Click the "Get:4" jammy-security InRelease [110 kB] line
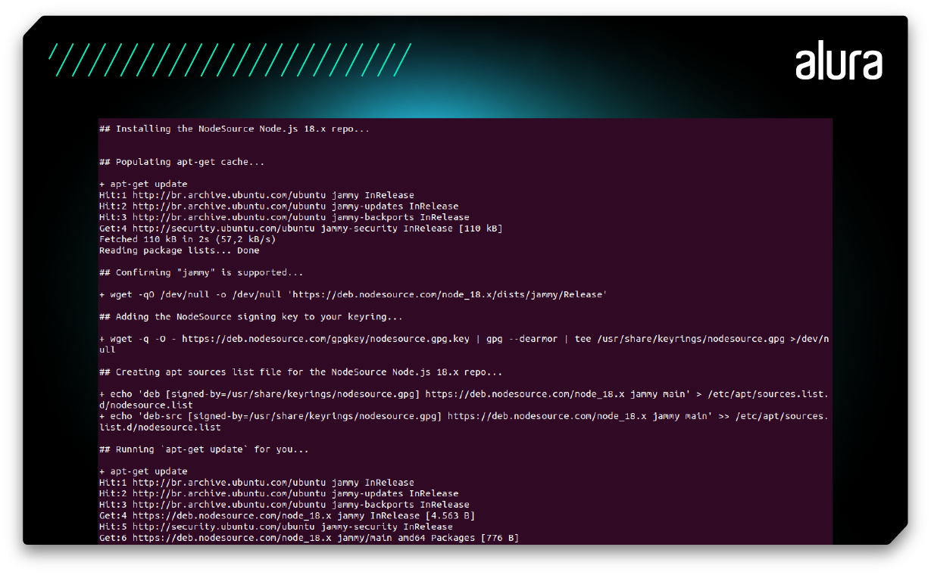 [301, 228]
